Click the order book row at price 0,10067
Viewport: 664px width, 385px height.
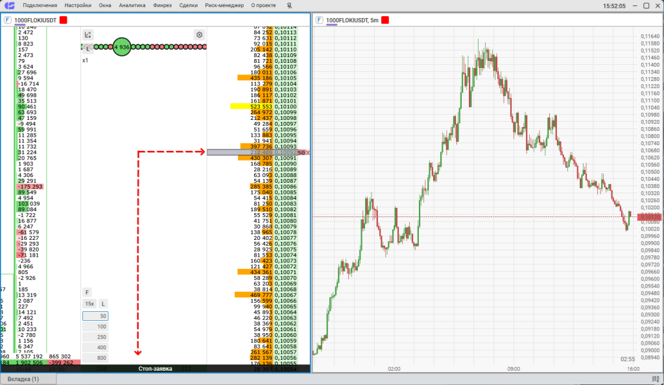[x=252, y=295]
